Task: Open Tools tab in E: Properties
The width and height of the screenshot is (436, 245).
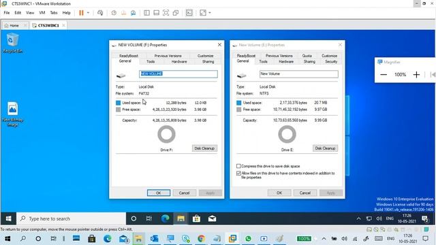Action: 264,62
